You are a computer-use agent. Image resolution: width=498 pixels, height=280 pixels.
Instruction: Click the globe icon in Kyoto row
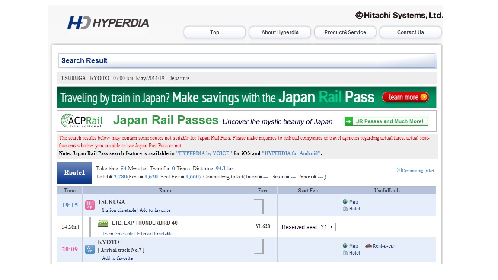345,246
